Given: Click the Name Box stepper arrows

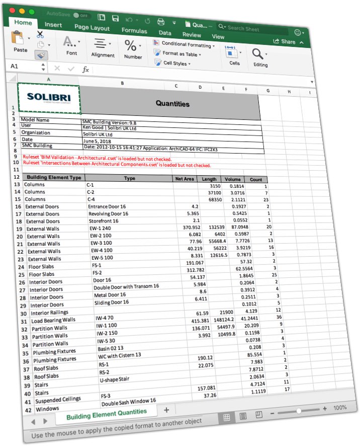Looking at the screenshot, I should [x=43, y=67].
